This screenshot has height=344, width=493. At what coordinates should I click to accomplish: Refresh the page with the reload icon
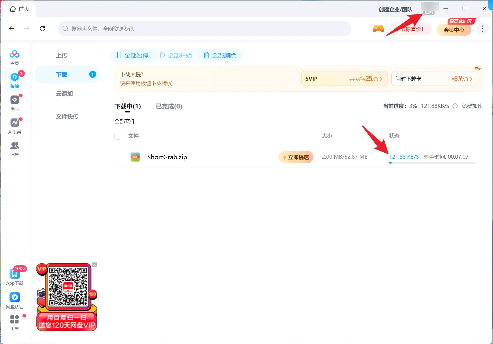pyautogui.click(x=42, y=29)
